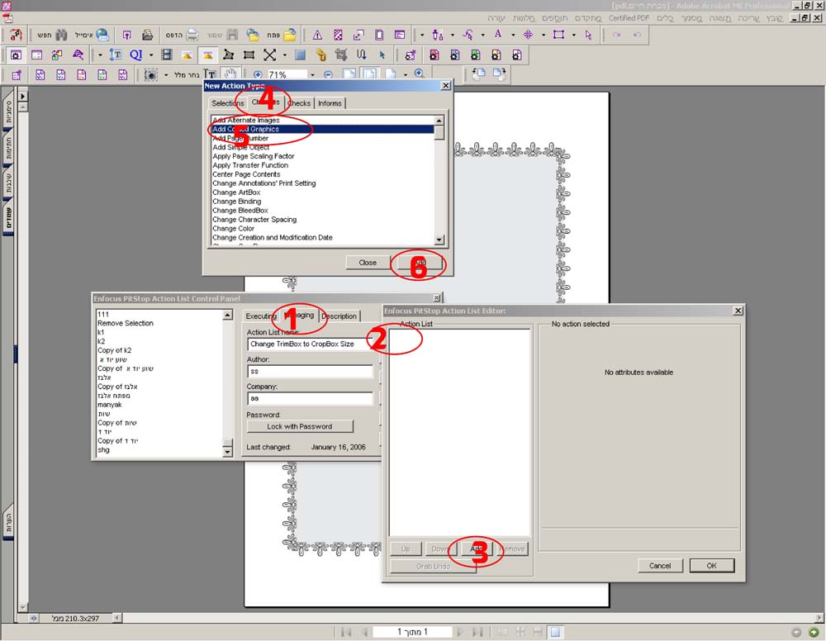The image size is (826, 641).
Task: Open the Executing tab in Control Panel
Action: [x=261, y=316]
